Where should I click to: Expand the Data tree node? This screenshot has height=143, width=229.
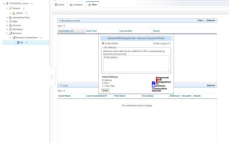pyautogui.click(x=7, y=21)
